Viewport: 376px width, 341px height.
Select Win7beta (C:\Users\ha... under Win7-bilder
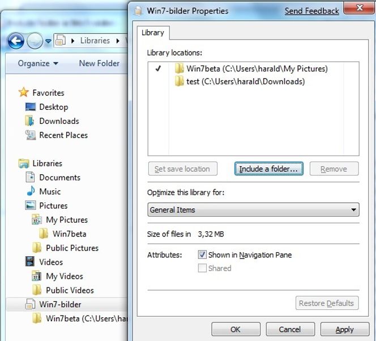pyautogui.click(x=87, y=318)
